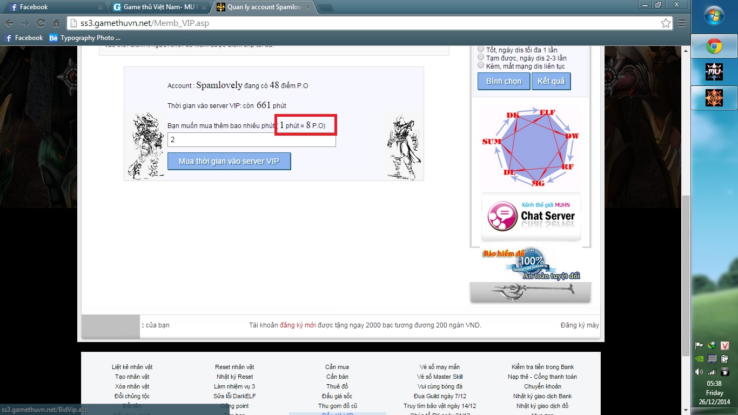Screen dimensions: 738x415
Task: Open the Cần mua link
Action: (x=337, y=367)
